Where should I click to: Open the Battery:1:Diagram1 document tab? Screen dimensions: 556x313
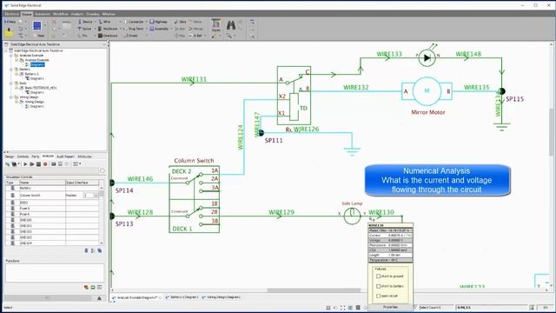[x=182, y=297]
